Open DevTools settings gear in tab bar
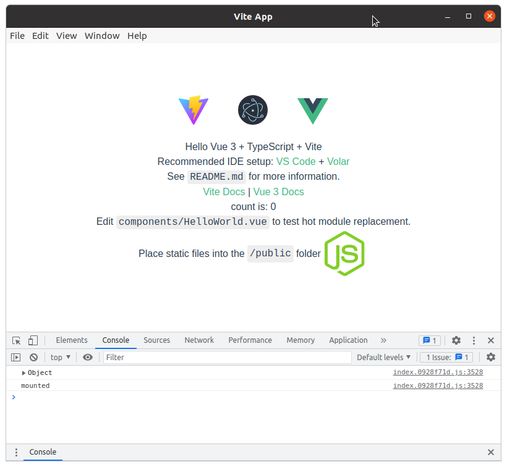Image resolution: width=507 pixels, height=467 pixels. [456, 340]
